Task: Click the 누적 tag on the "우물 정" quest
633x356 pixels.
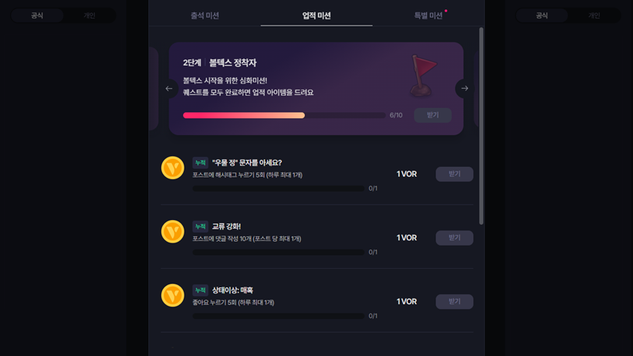Action: point(200,163)
